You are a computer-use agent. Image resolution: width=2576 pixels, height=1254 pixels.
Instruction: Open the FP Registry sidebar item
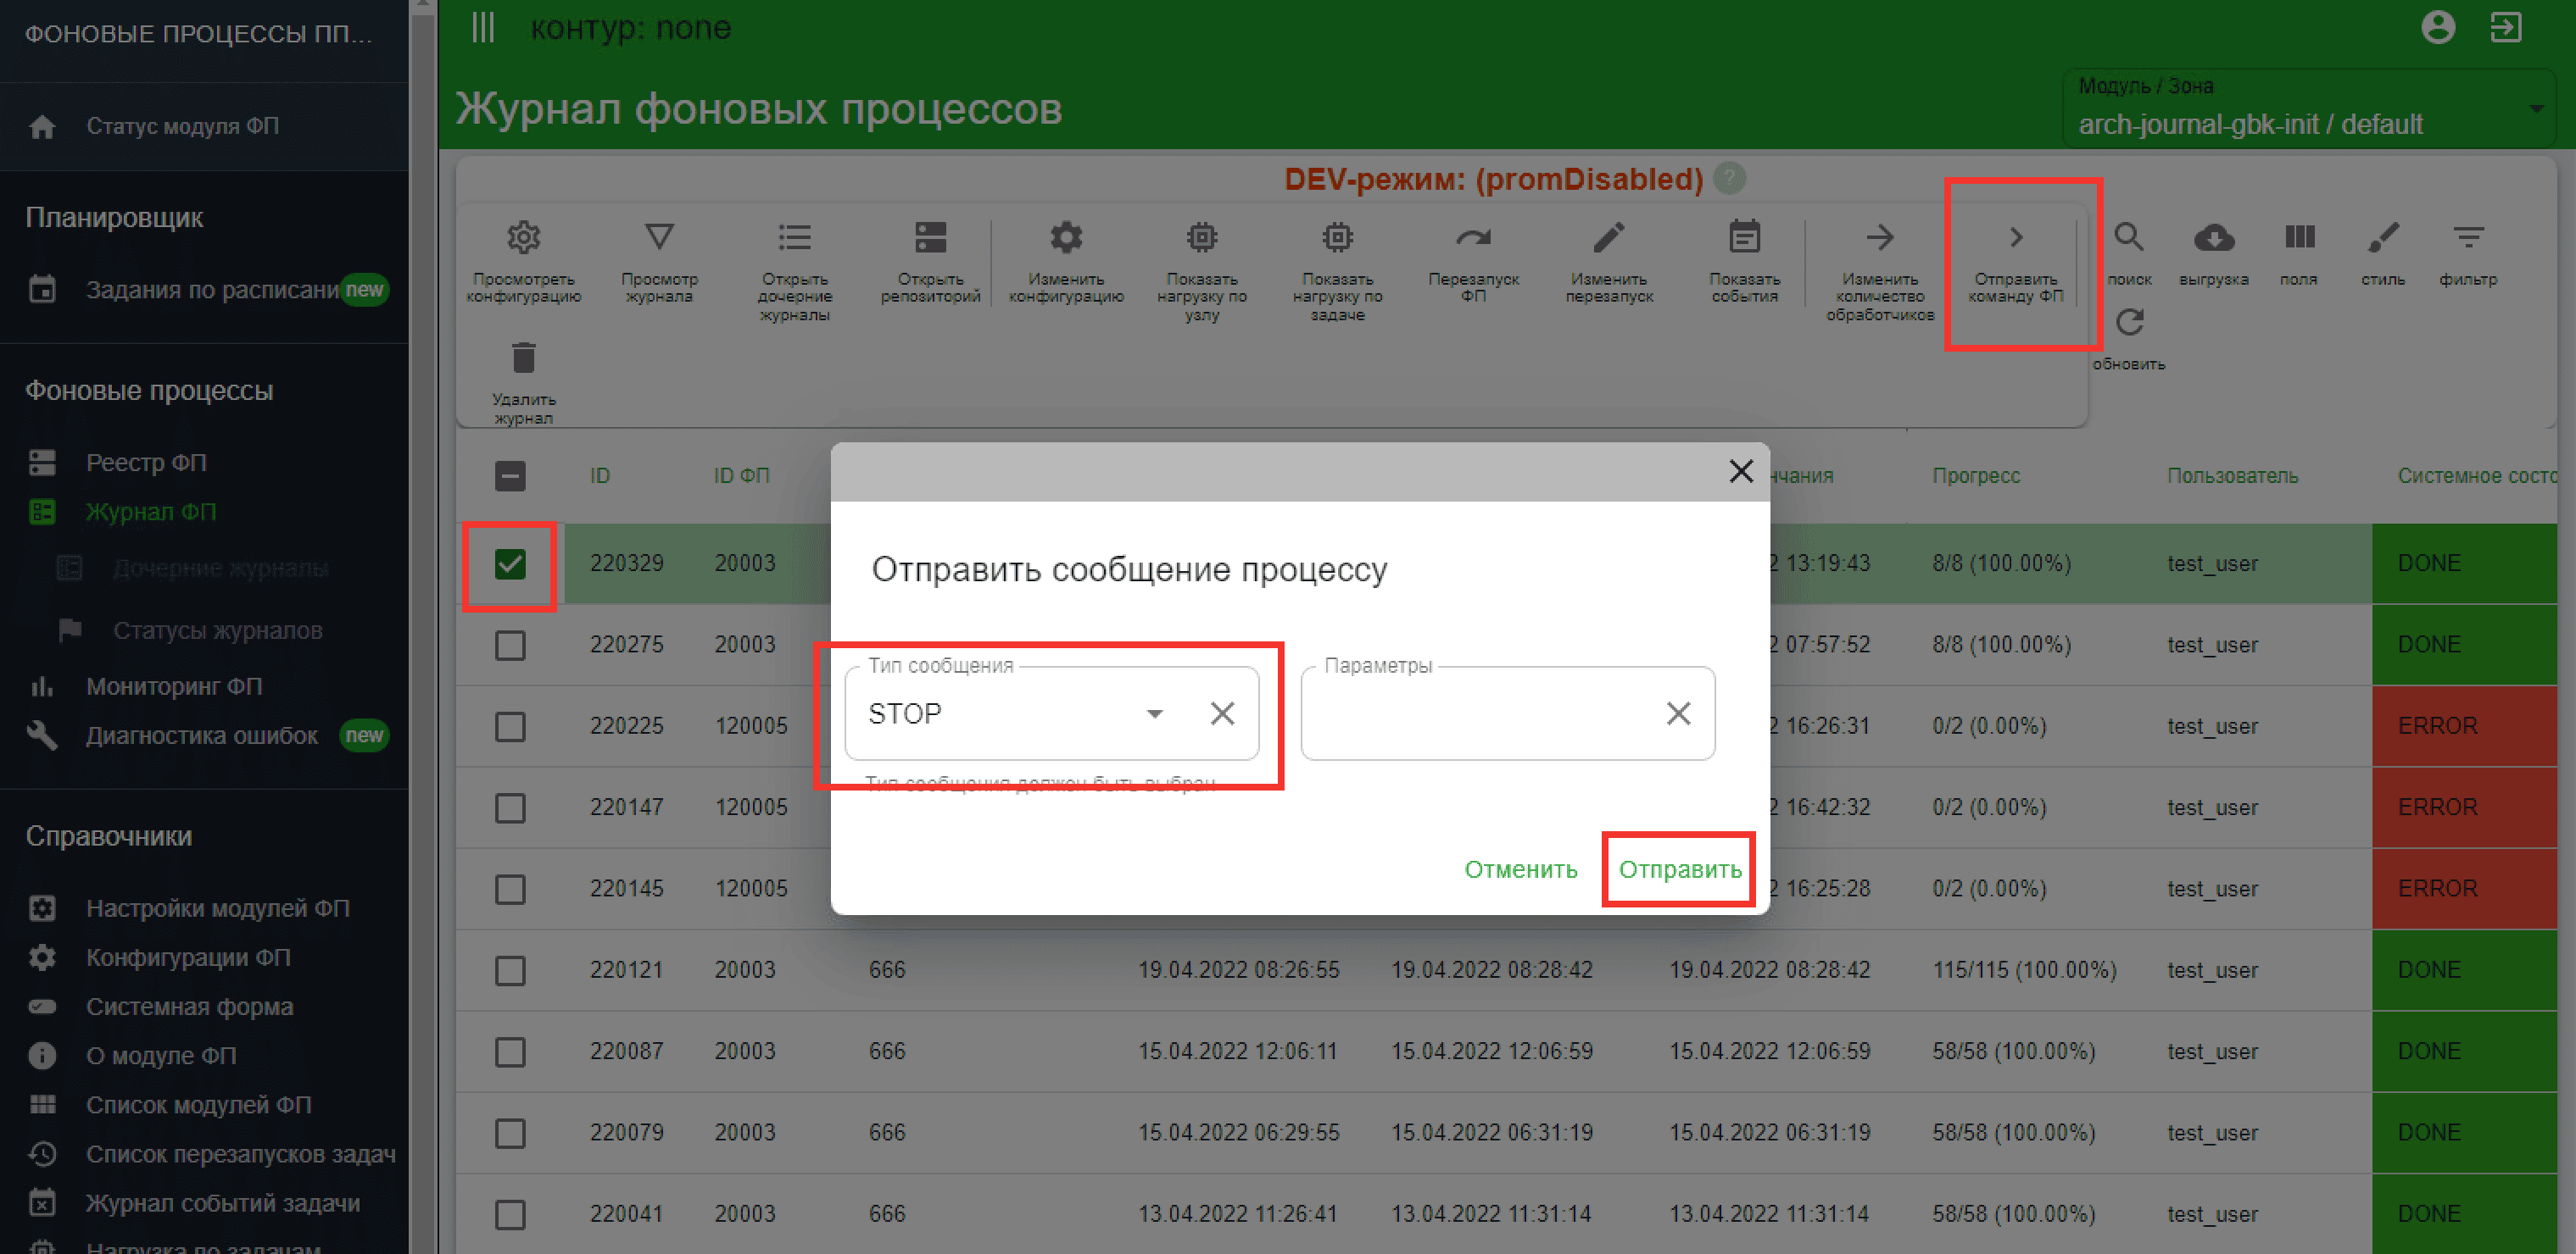point(146,463)
